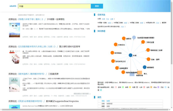
Task: Click the 二项式定理 graph node
Action: click(143, 42)
